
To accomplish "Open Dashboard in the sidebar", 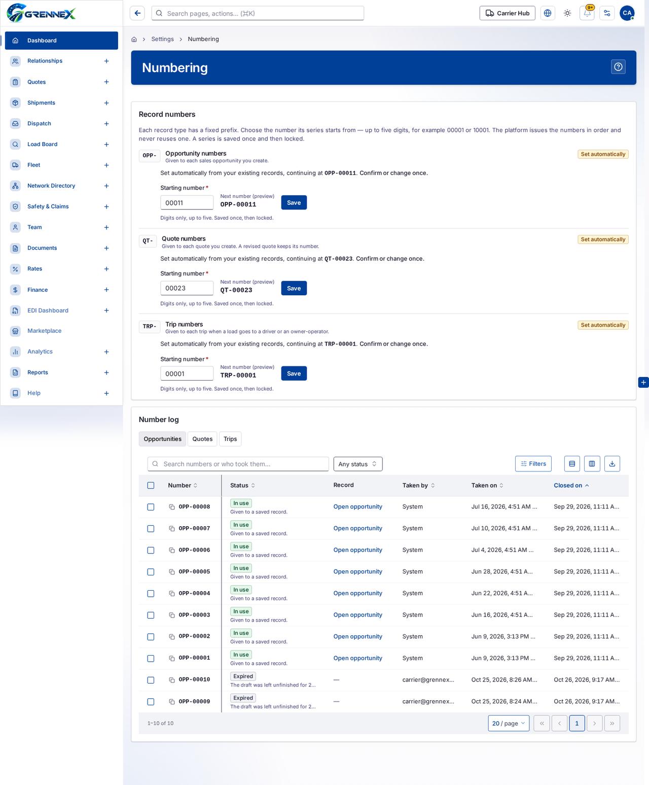I will (x=61, y=41).
